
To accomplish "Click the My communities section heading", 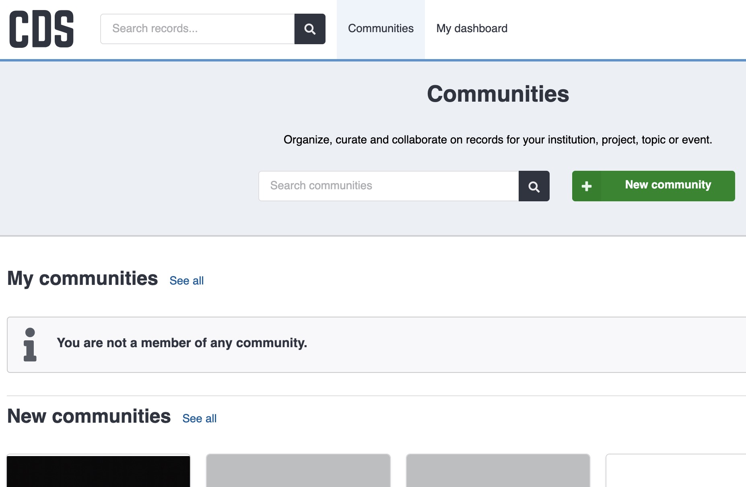I will pos(82,278).
